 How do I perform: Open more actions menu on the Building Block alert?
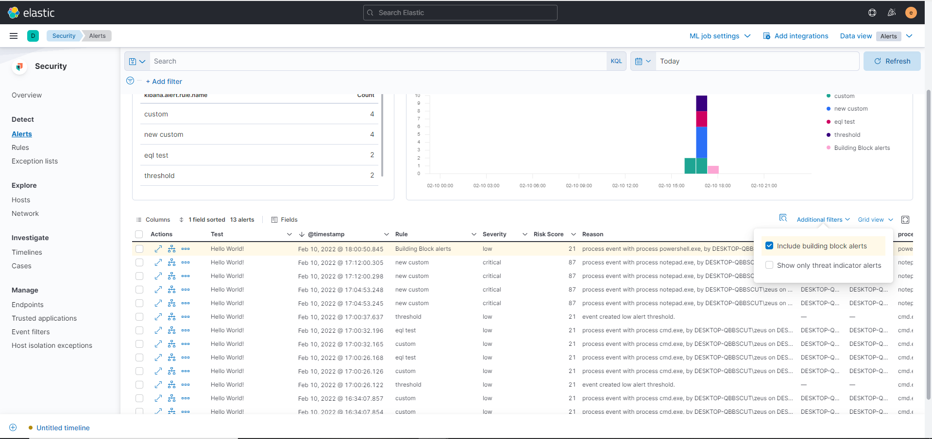(x=185, y=248)
